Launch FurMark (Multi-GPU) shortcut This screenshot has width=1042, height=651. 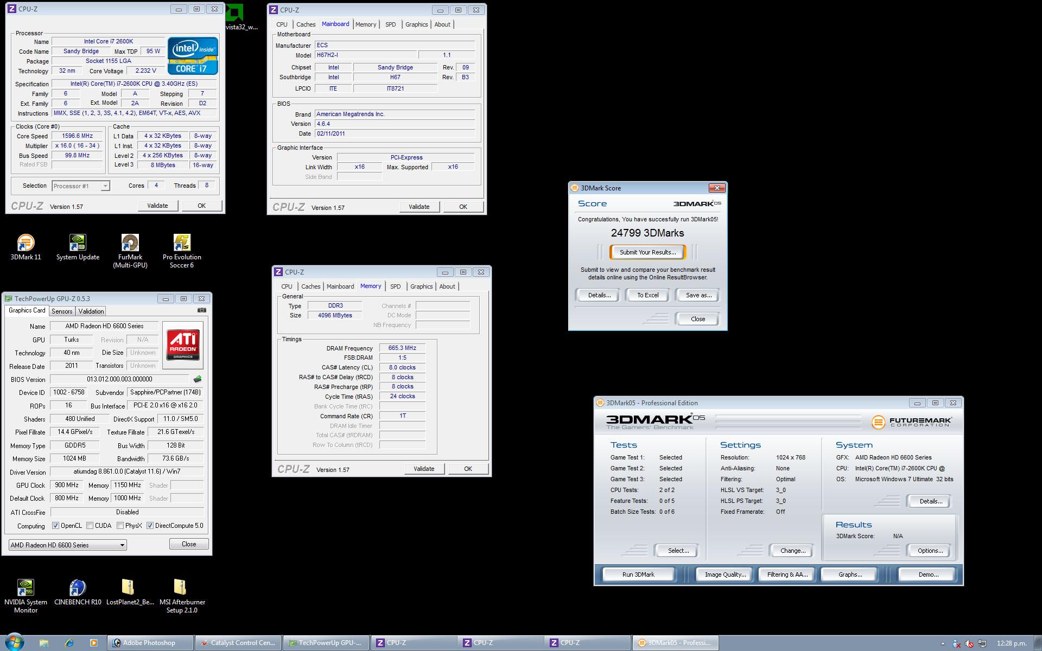click(x=130, y=251)
